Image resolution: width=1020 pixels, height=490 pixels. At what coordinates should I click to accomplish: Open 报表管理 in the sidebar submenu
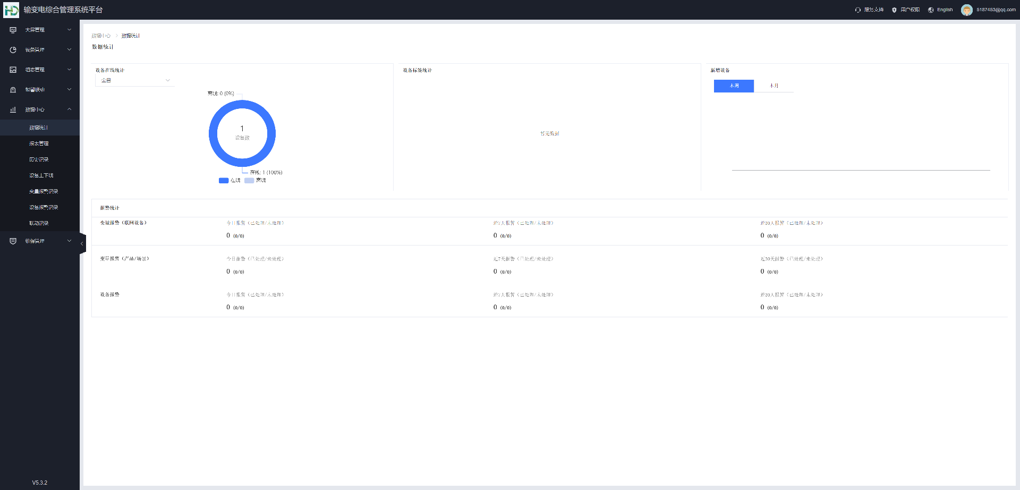pos(39,143)
